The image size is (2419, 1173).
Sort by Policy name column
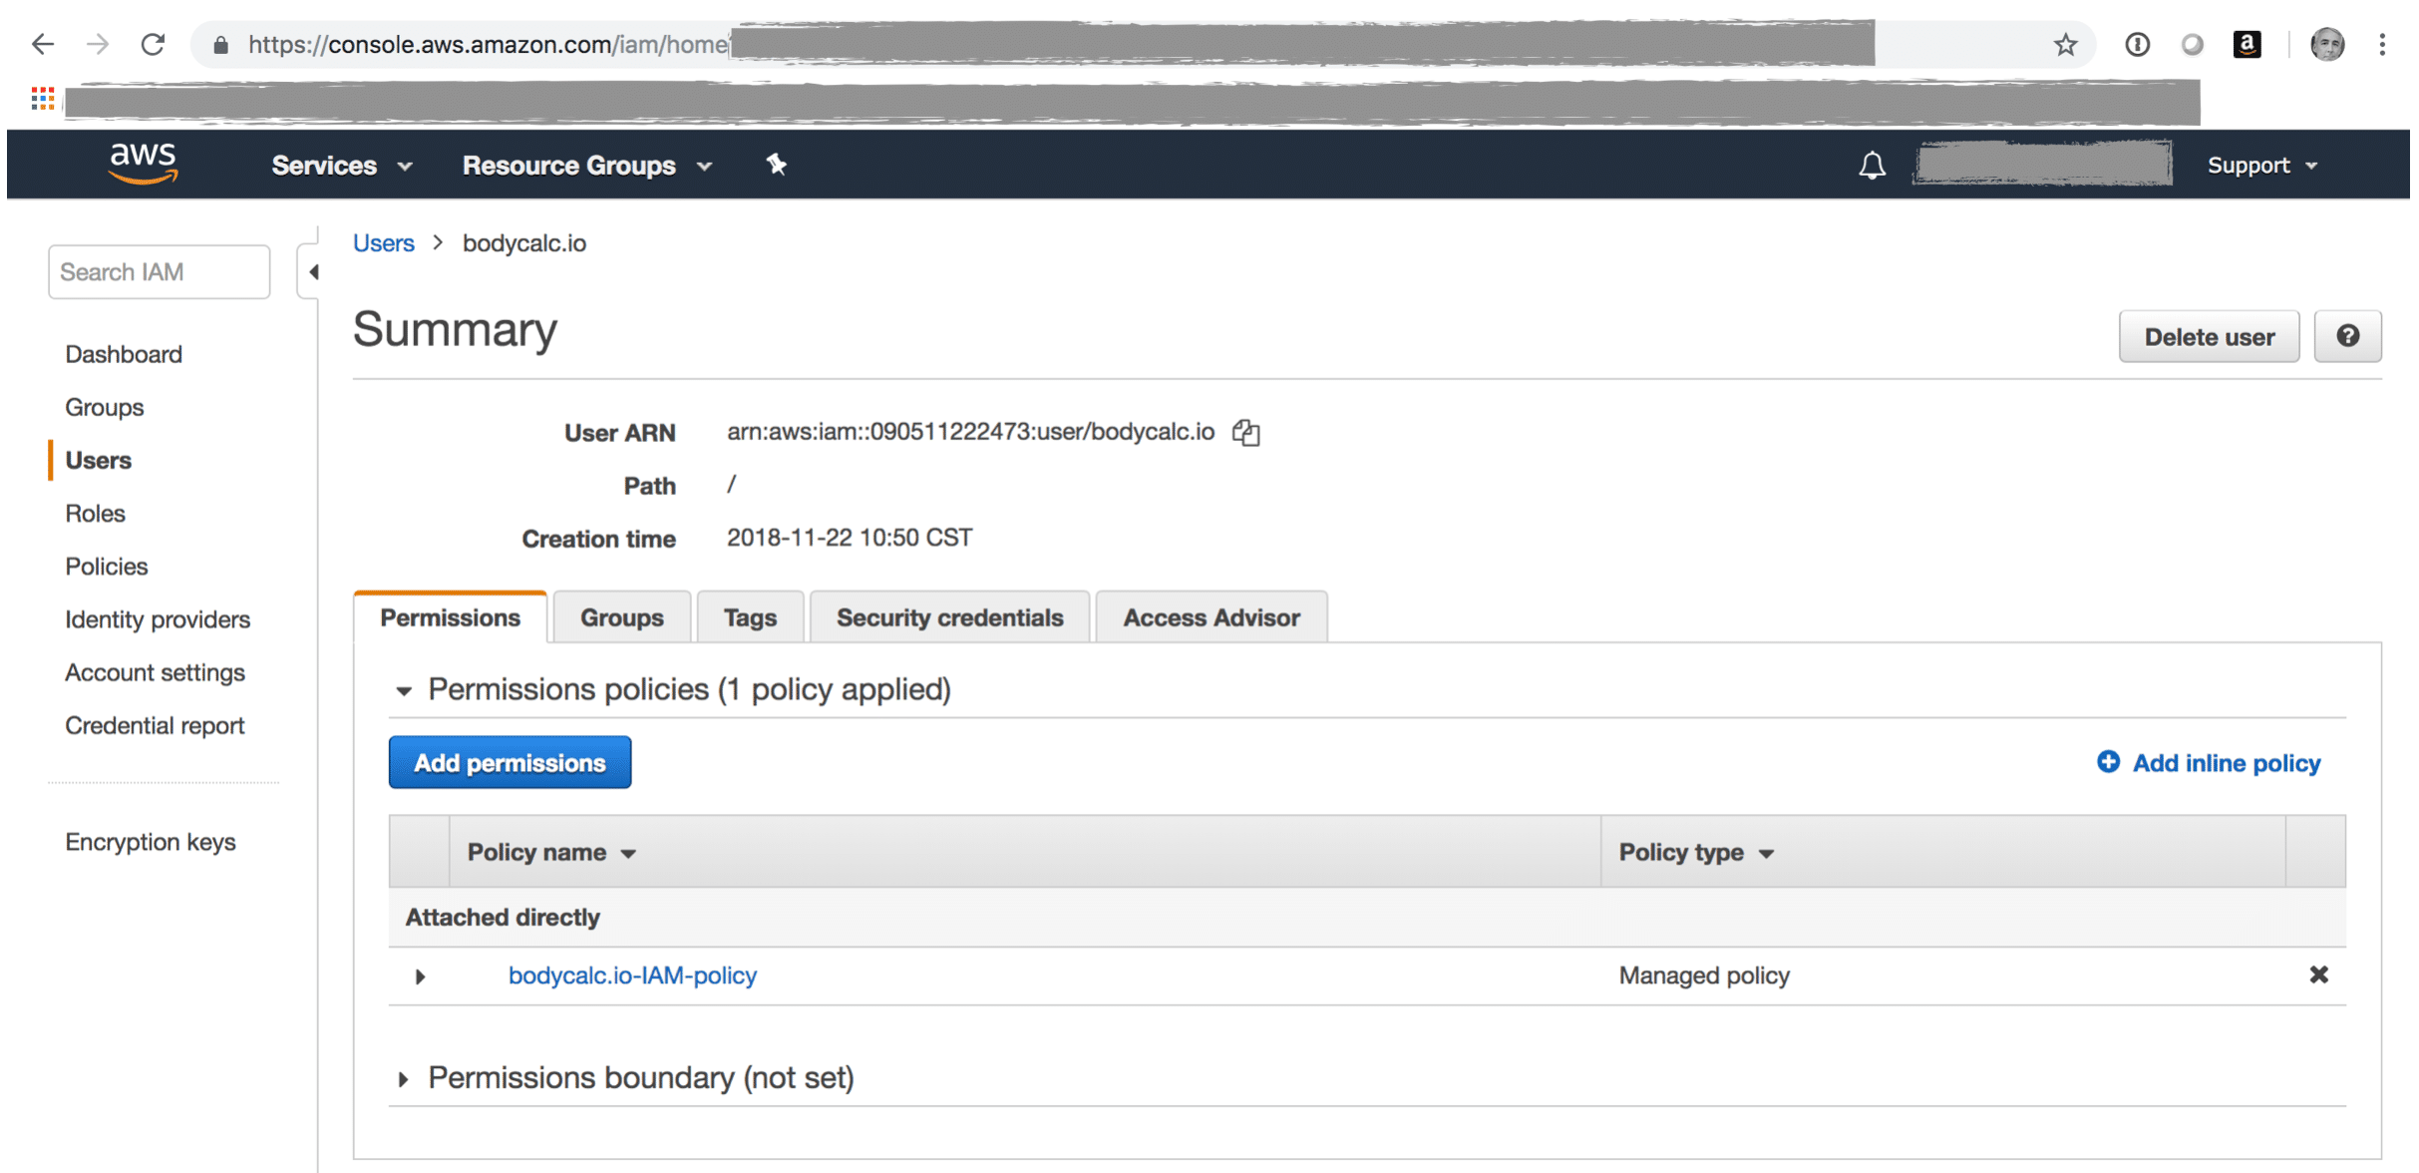pos(550,853)
